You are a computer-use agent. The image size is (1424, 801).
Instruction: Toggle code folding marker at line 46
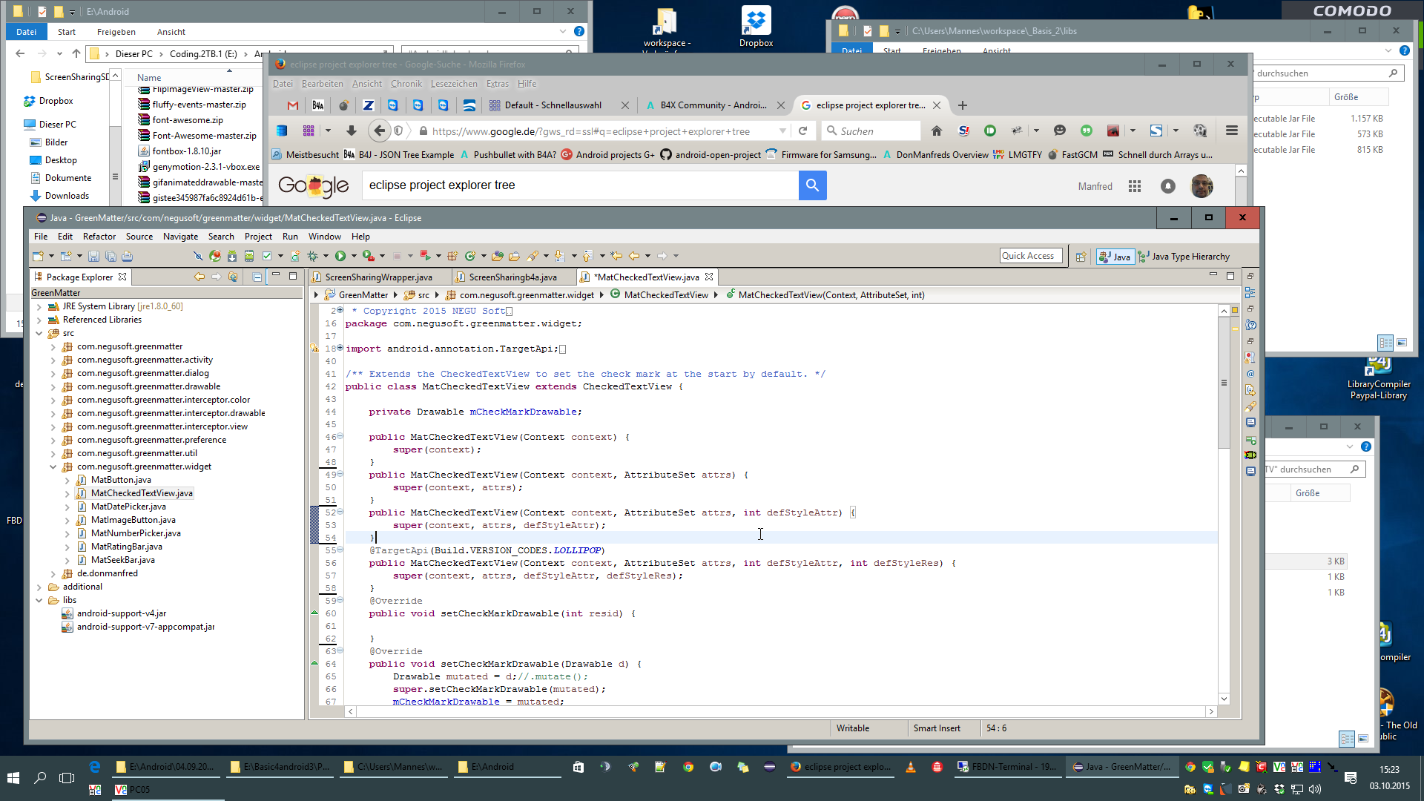point(340,437)
